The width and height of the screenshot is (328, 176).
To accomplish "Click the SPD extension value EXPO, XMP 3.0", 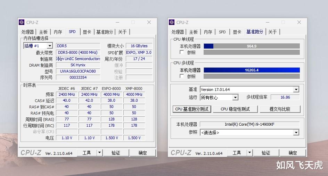I will [x=139, y=52].
